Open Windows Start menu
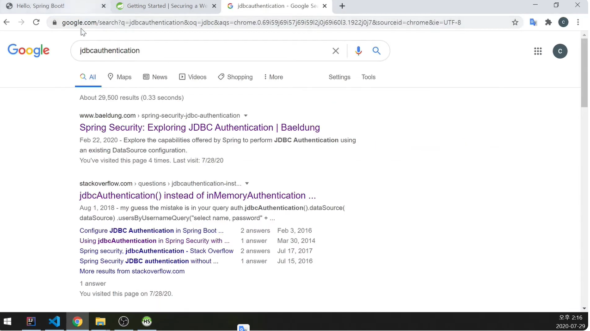590x331 pixels. pos(7,321)
